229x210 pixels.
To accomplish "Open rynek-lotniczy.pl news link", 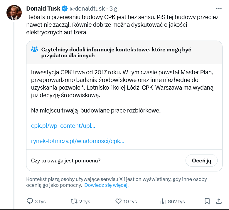I will (78, 141).
